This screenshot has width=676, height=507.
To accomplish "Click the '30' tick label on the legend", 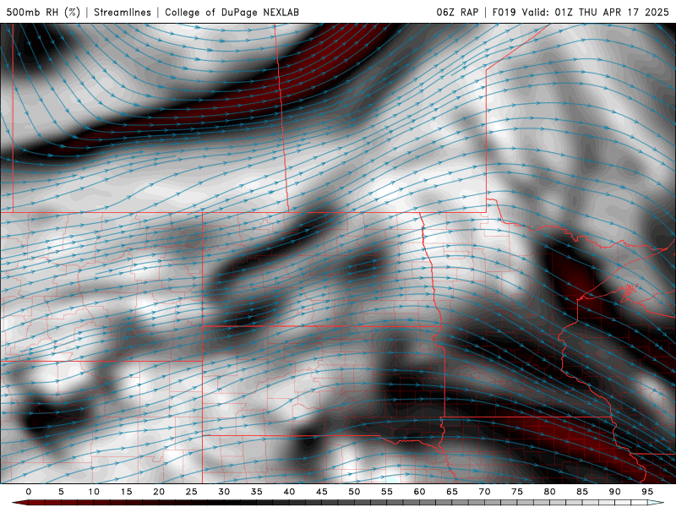I will [224, 492].
